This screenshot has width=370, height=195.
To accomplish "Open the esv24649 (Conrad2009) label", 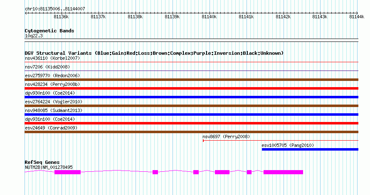I will [51, 128].
